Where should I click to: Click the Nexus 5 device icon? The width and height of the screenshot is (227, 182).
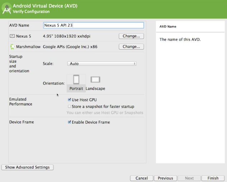(12, 36)
